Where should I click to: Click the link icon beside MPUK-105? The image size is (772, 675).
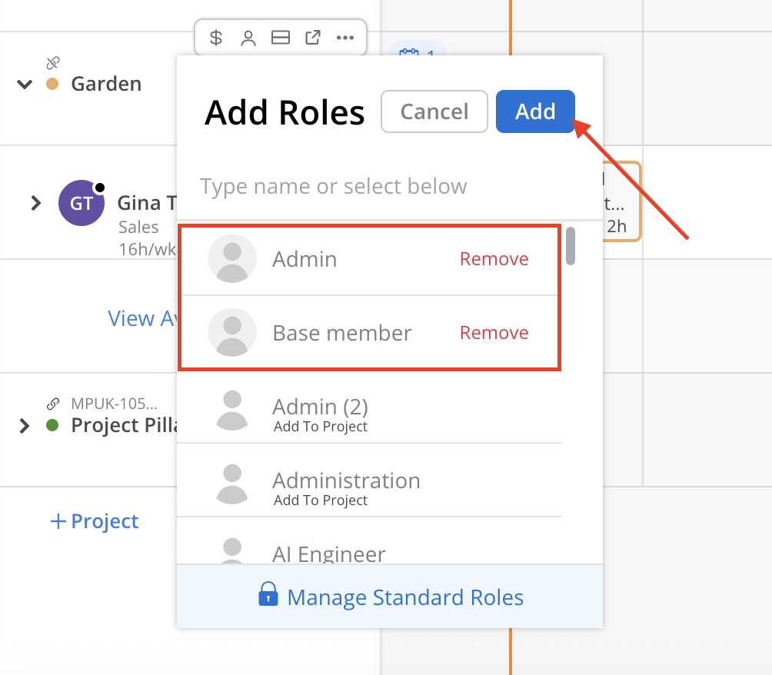pos(53,403)
